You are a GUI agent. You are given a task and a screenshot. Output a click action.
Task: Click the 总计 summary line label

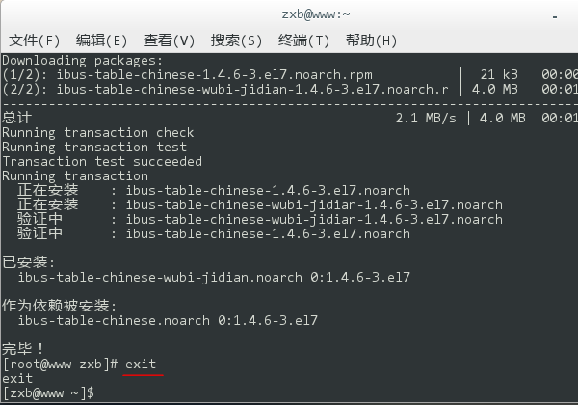(17, 118)
